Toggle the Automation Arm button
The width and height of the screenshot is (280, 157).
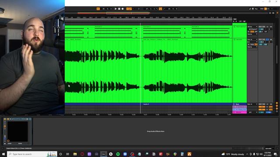(130, 9)
